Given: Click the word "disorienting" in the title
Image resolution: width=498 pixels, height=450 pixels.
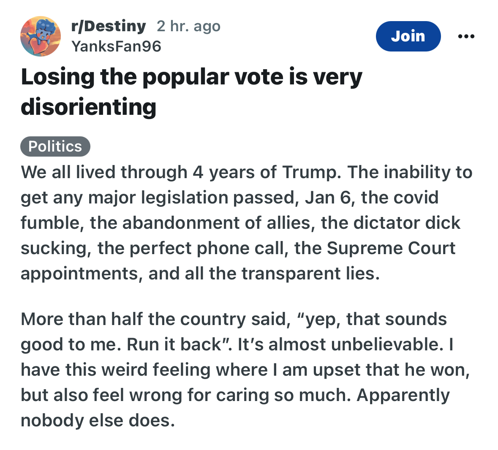Looking at the screenshot, I should click(x=89, y=106).
